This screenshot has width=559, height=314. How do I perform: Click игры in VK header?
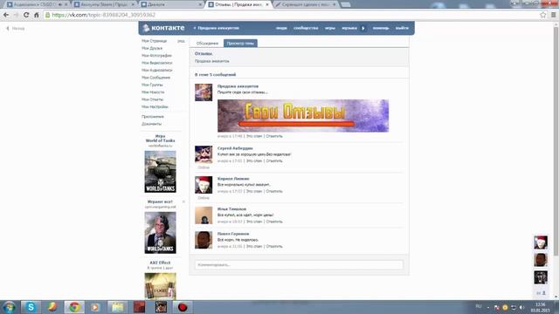click(330, 28)
